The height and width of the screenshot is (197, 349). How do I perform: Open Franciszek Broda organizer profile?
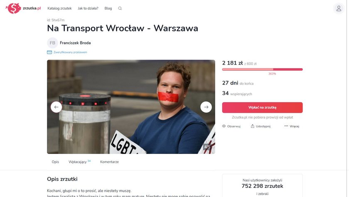[x=75, y=43]
